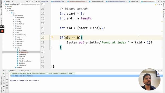Open run configuration wrench icon
The width and height of the screenshot is (165, 93).
pos(4,76)
